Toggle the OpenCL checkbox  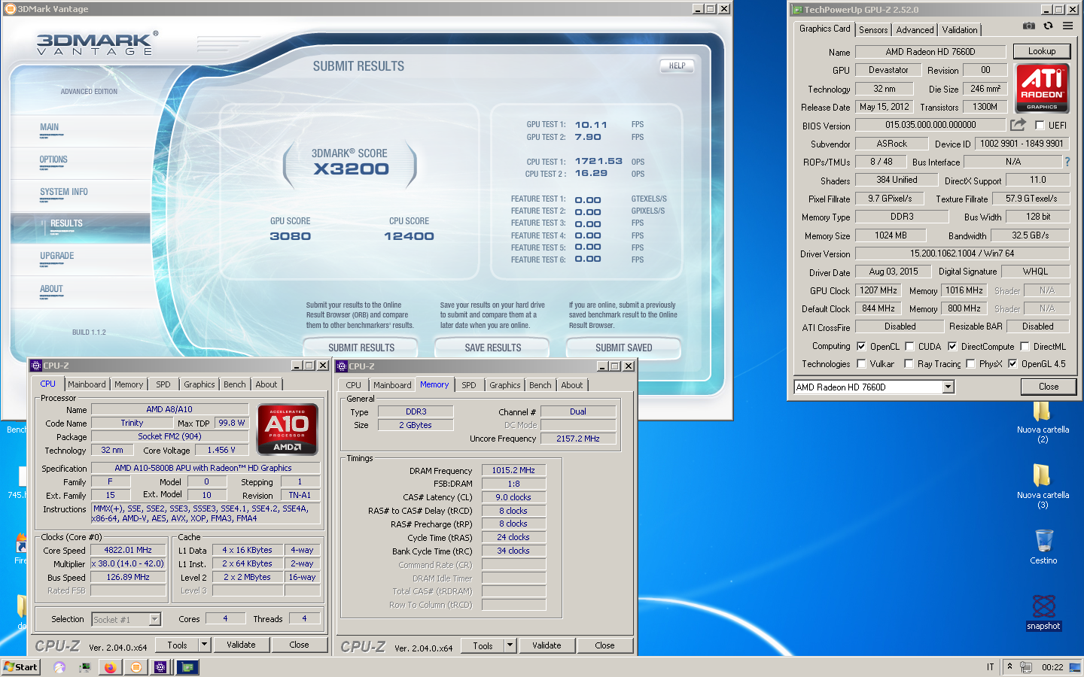tap(861, 347)
